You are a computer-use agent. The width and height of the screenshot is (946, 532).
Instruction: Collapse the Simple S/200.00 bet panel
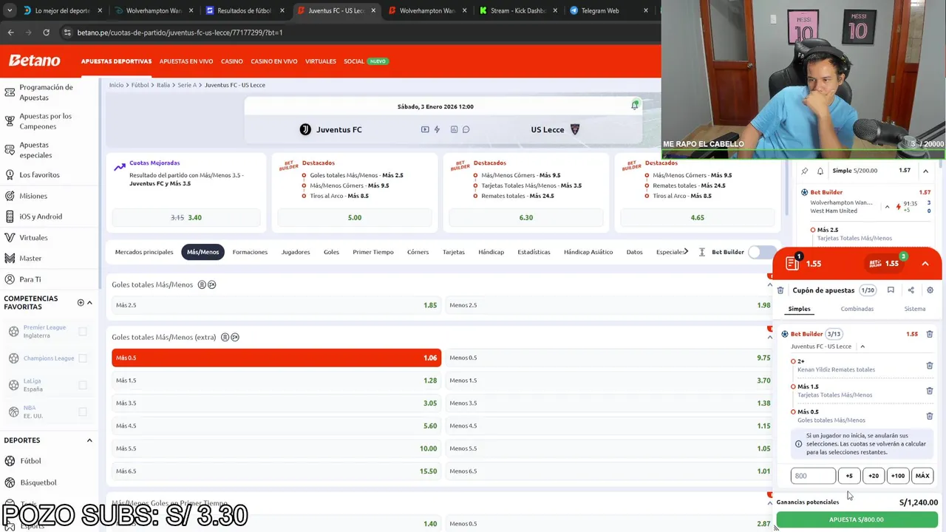925,171
